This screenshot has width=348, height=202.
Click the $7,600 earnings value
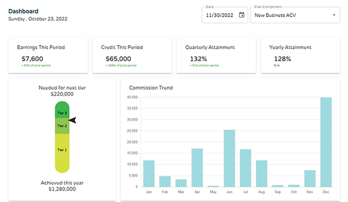pyautogui.click(x=32, y=59)
